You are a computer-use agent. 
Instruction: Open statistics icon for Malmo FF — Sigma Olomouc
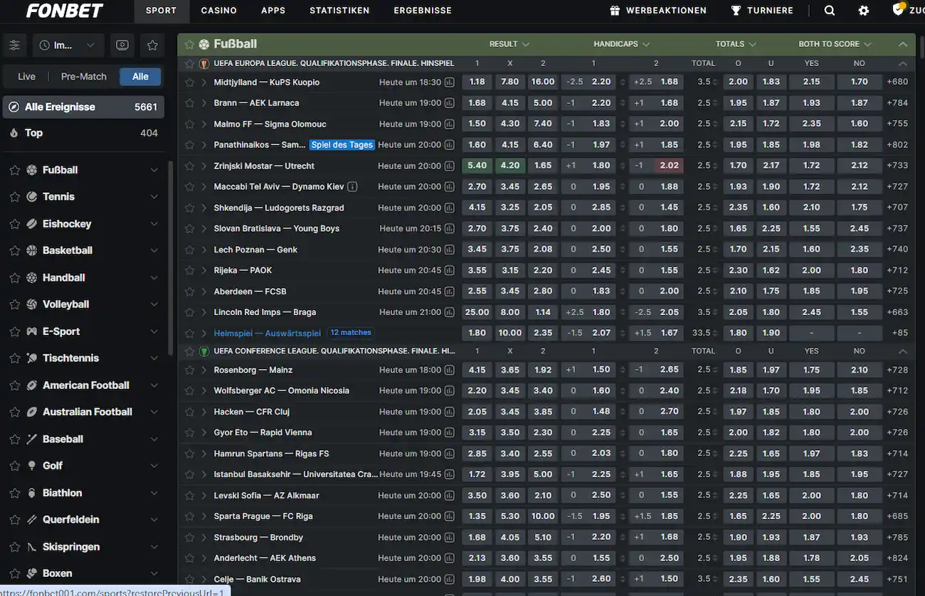click(450, 124)
